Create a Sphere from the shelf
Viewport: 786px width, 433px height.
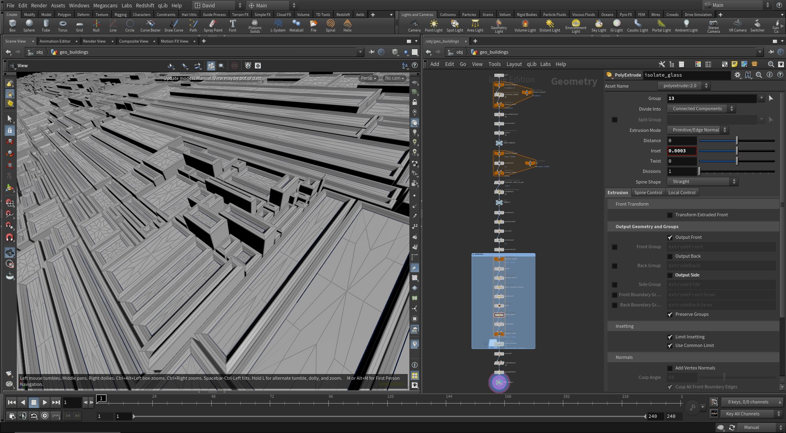pyautogui.click(x=29, y=25)
